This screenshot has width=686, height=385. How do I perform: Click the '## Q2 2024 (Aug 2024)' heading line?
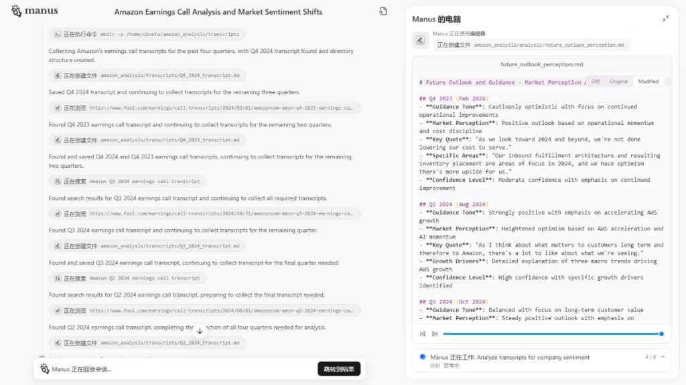coord(454,205)
